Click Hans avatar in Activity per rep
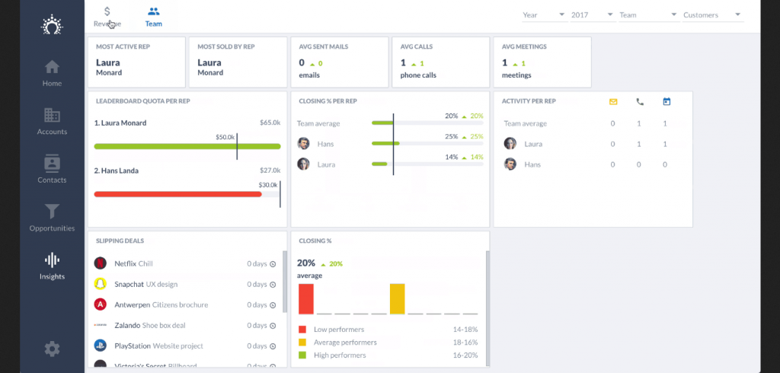Viewport: 780px width, 373px height. click(510, 164)
